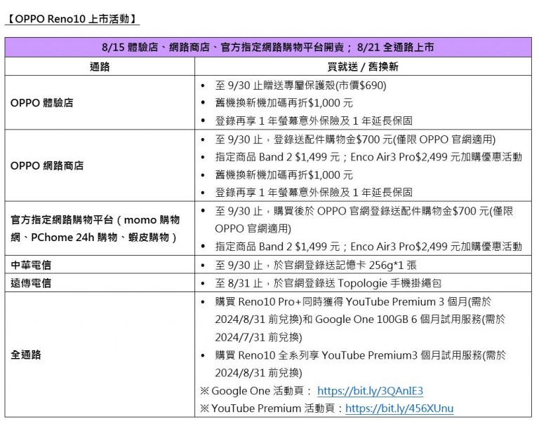Click the line 於官網登錄送 Topologie 手機掛繩包
Screen dimensions: 539x426
(x=328, y=283)
